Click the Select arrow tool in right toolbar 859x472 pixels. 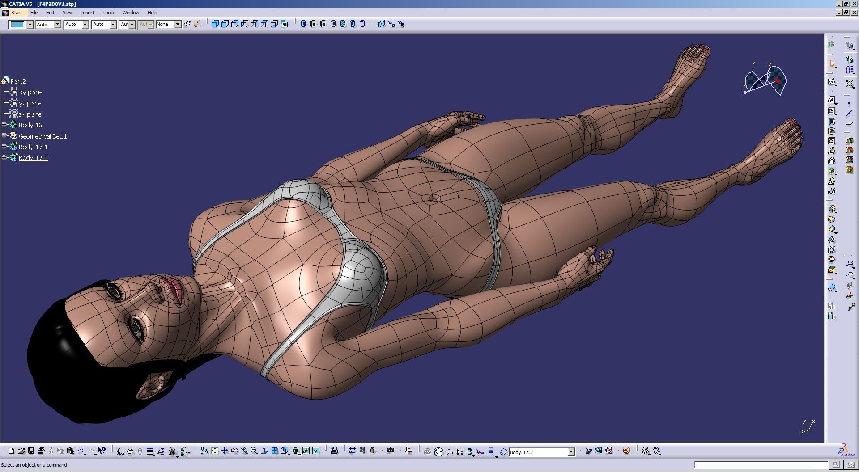(x=833, y=64)
